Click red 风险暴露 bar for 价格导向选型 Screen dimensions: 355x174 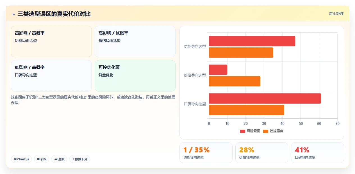pos(218,70)
